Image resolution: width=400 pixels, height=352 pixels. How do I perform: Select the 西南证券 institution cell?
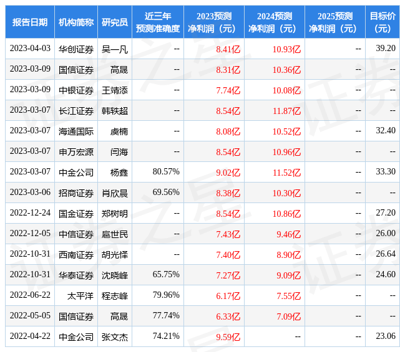pyautogui.click(x=76, y=255)
